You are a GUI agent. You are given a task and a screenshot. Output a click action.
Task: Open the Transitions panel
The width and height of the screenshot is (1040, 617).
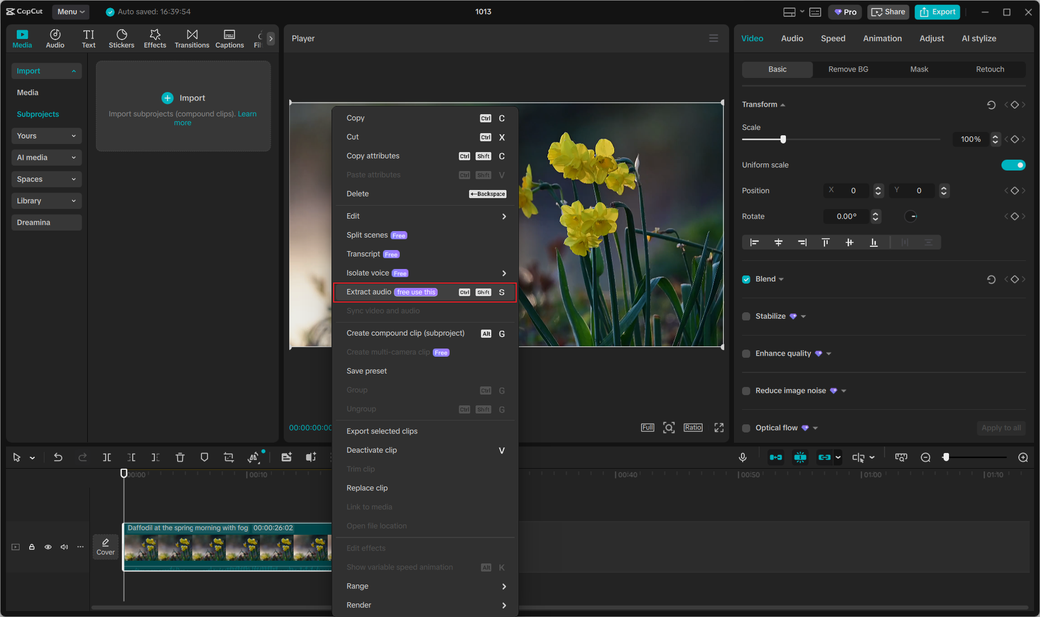coord(192,38)
